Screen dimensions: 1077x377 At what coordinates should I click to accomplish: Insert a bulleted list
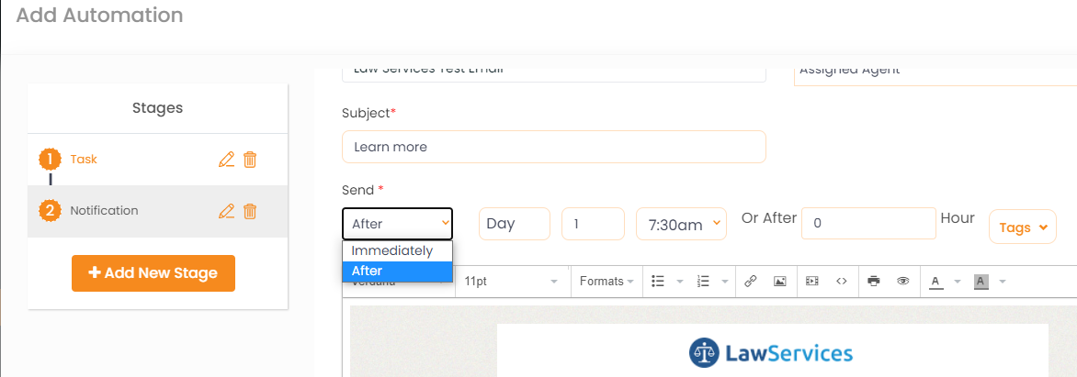658,281
